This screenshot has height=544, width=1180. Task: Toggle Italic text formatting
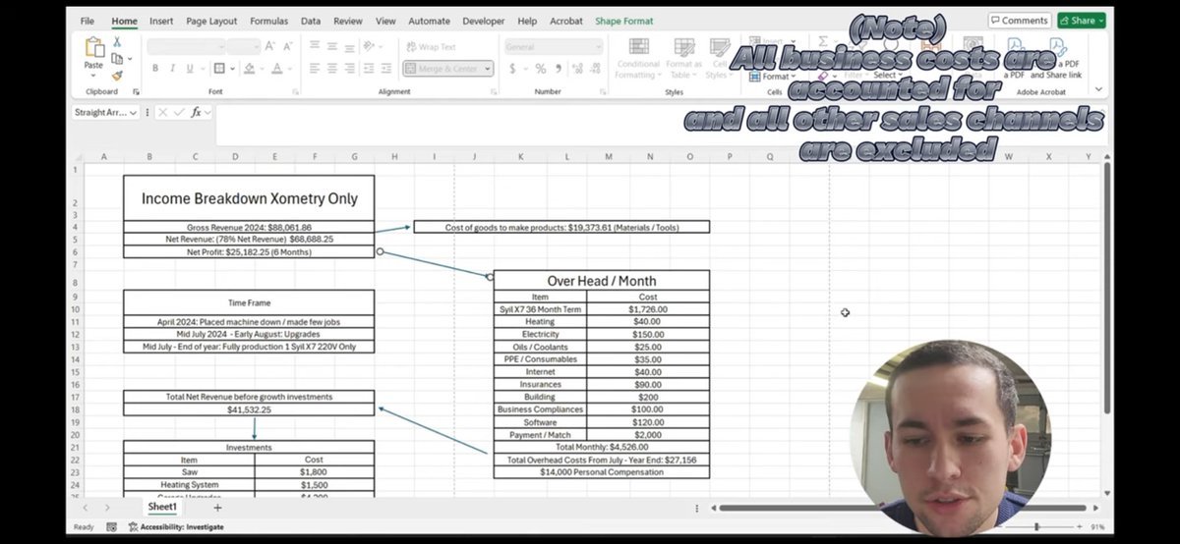[172, 69]
